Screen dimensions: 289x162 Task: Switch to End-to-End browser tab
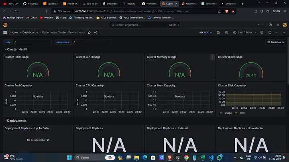[91, 4]
